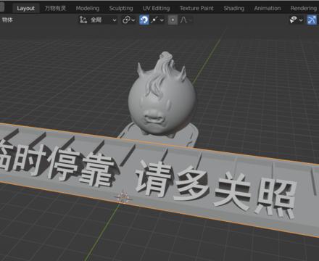Switch to the Shading workspace tab
319x261 pixels.
(233, 8)
